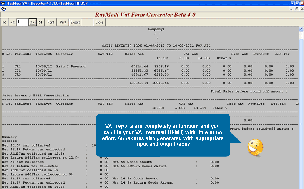The image size is (304, 189).
Task: Minimize the RayMedi VAT Reporter window
Action: [x=292, y=3]
